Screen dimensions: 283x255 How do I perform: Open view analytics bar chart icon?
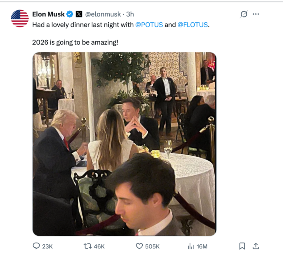191,246
